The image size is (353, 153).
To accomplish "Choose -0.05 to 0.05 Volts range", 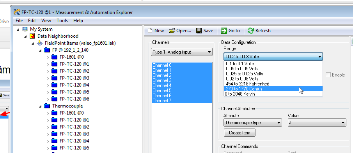I will click(x=273, y=69).
